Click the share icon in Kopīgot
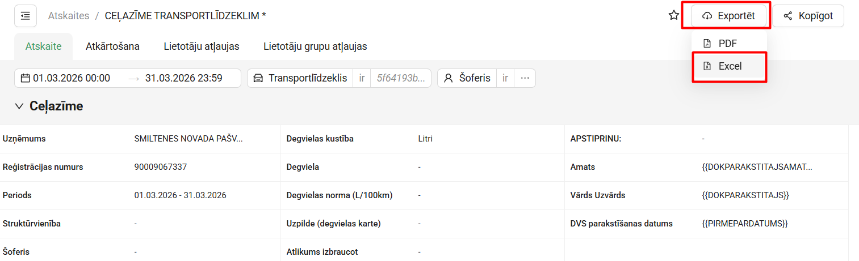The height and width of the screenshot is (261, 859). click(788, 16)
